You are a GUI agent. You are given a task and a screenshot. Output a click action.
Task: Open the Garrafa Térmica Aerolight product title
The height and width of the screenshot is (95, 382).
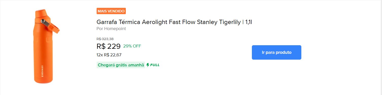click(x=174, y=22)
